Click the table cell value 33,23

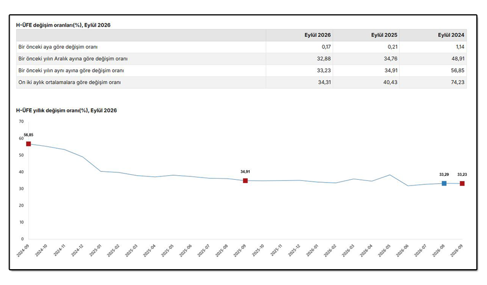(324, 70)
